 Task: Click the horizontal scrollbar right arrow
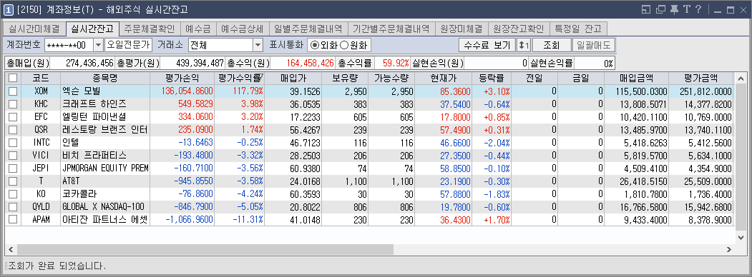click(x=729, y=250)
